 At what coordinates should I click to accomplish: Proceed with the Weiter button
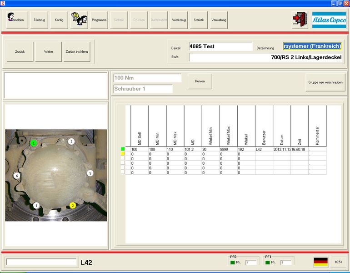click(x=49, y=51)
